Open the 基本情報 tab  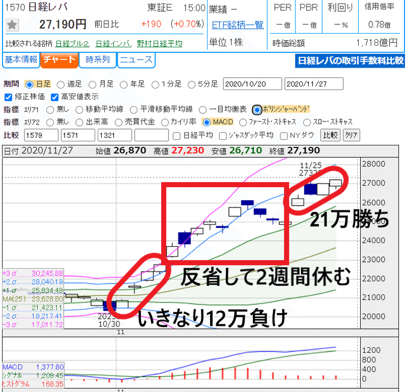tap(21, 60)
